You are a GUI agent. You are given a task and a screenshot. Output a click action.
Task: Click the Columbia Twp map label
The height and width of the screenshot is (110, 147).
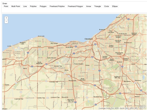(54, 82)
